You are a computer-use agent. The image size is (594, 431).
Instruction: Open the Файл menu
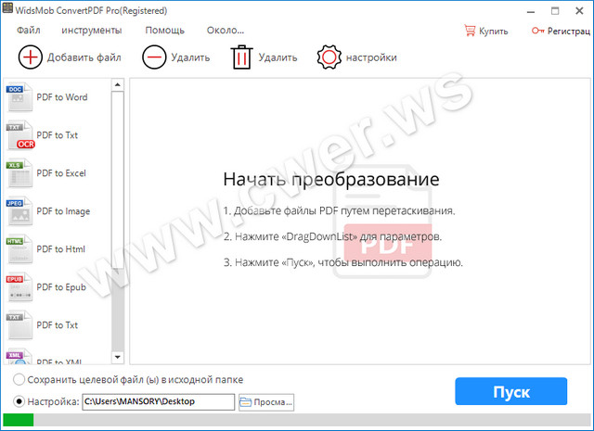tap(29, 31)
